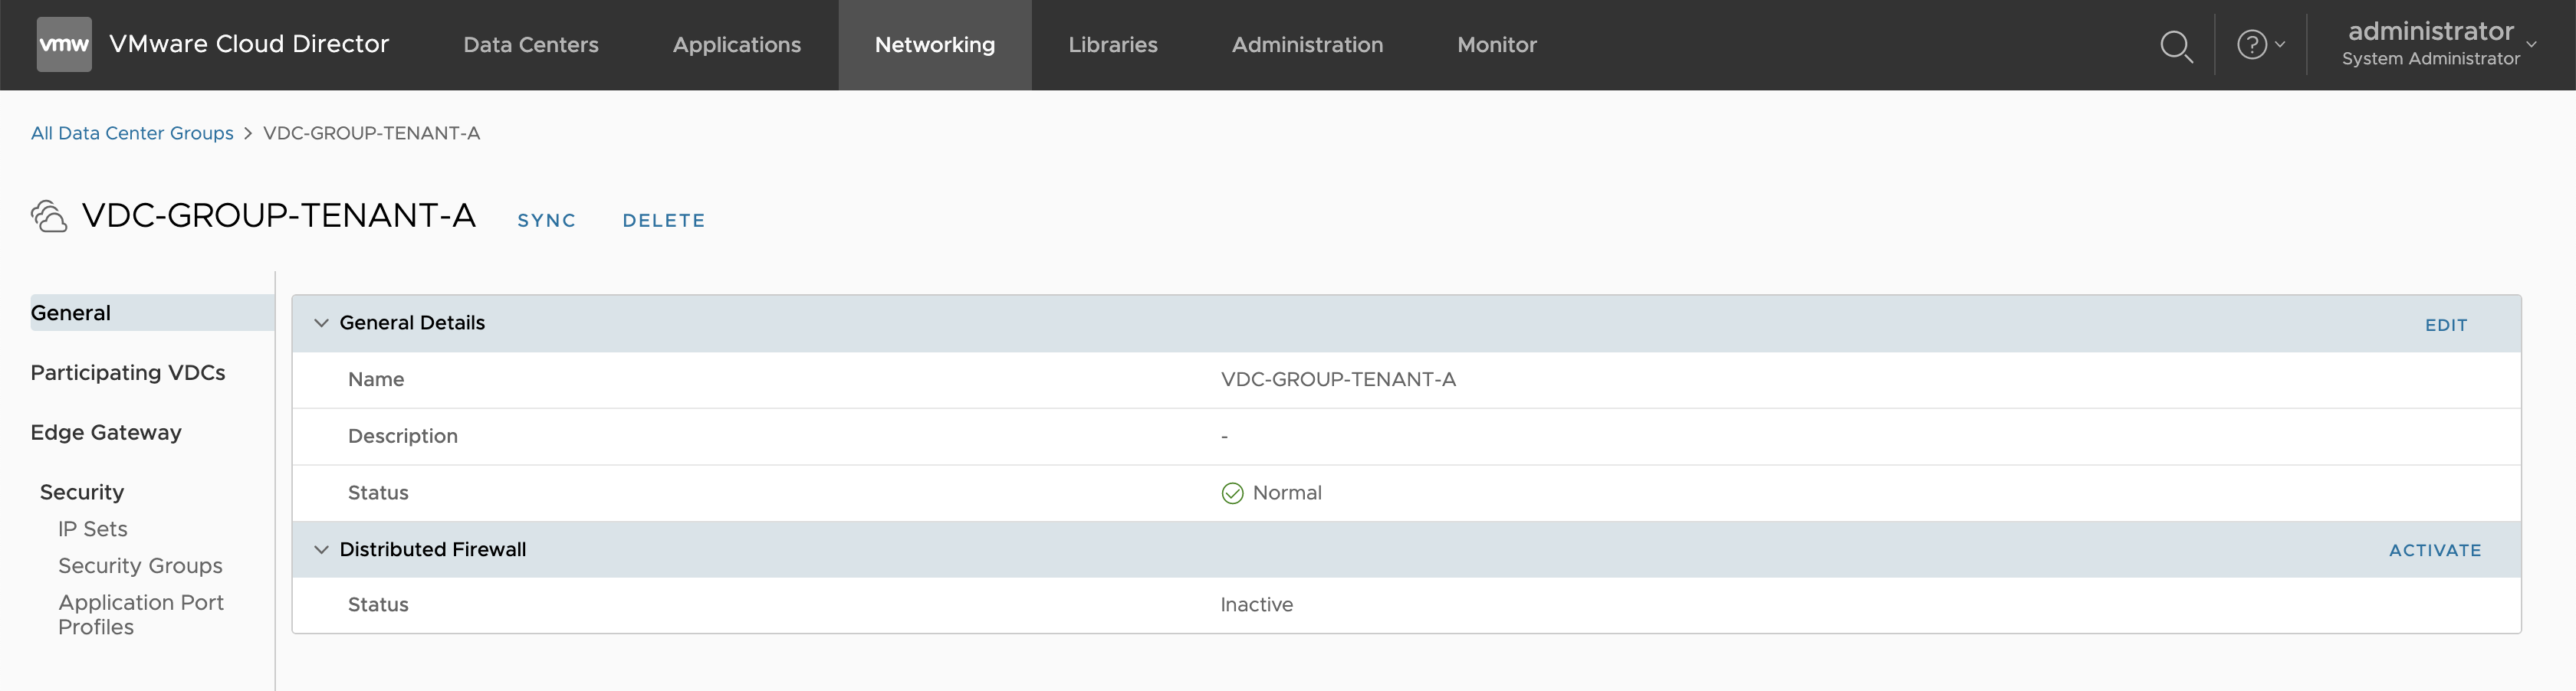Click the VDC group cloud icon
This screenshot has width=2576, height=691.
click(x=49, y=216)
